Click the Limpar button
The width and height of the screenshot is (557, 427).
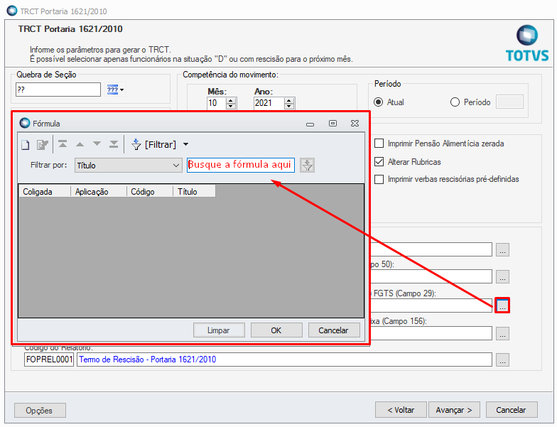(219, 330)
